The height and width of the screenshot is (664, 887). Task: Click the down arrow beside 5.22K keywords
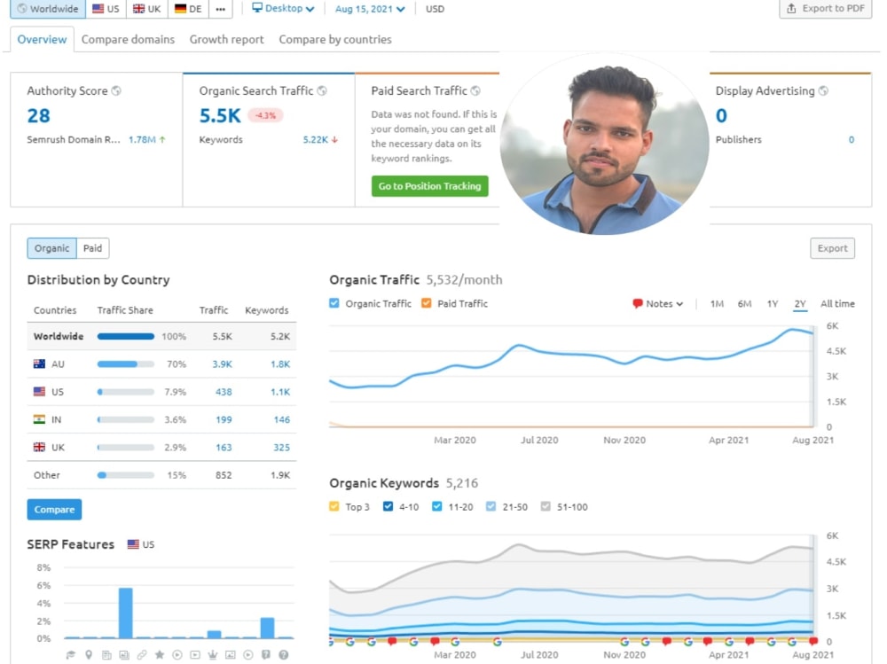335,140
